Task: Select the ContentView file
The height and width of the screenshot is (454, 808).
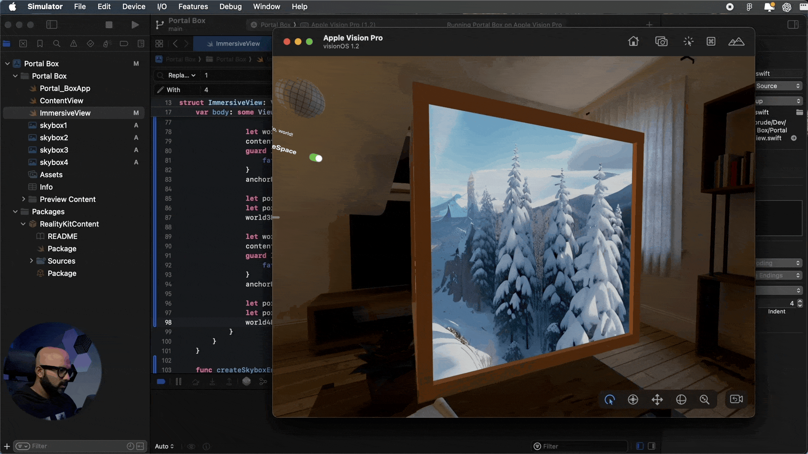Action: 61,100
